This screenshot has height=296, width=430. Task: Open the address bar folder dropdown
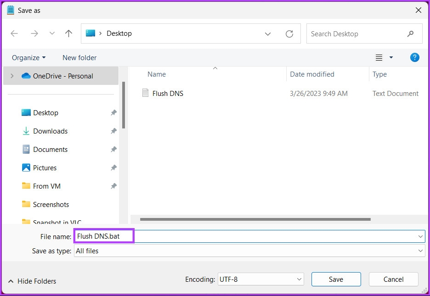[268, 33]
